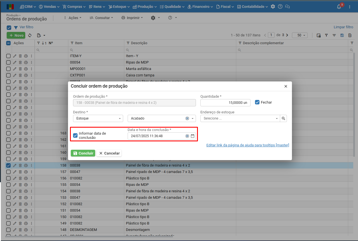This screenshot has width=358, height=241.
Task: Open the Endereço de estoque Selecione dropdown
Action: tap(240, 118)
